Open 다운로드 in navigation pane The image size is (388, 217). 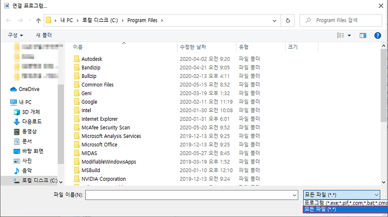[x=28, y=122]
